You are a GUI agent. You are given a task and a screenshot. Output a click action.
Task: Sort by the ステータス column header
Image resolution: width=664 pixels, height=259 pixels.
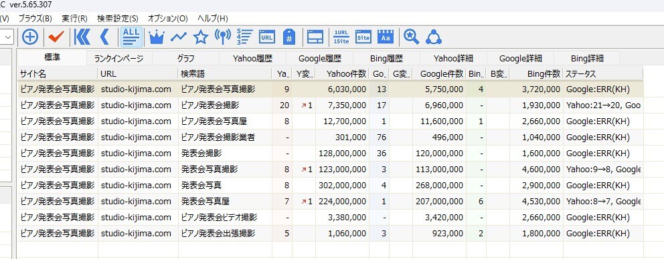coord(603,74)
